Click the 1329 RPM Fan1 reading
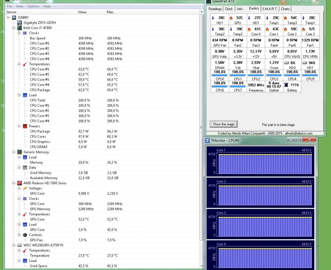Image resolution: width=331 pixels, height=270 pixels. pyautogui.click(x=310, y=42)
